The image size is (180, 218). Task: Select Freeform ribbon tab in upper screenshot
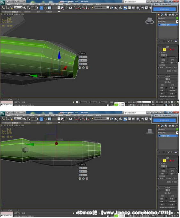pyautogui.click(x=27, y=12)
